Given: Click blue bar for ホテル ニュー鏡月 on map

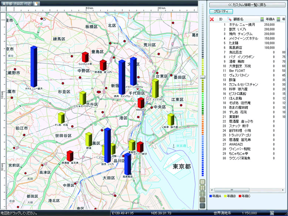Looking at the screenshot, I should [x=34, y=66].
